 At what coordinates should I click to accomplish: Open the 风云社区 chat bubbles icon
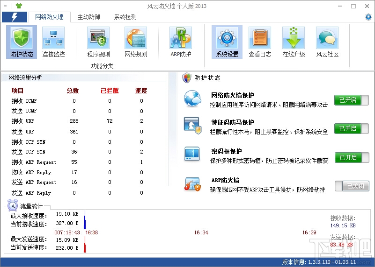click(327, 42)
